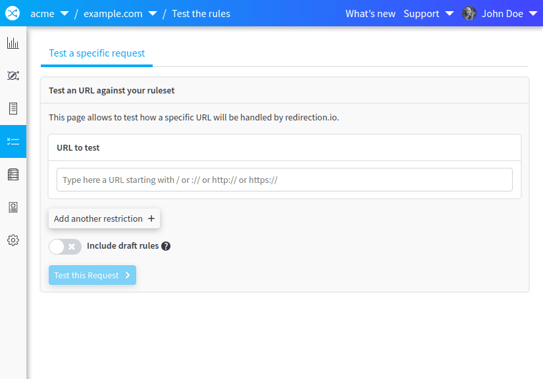Open the rules list document sidebar icon
Viewport: 543px width, 379px height.
tap(13, 109)
